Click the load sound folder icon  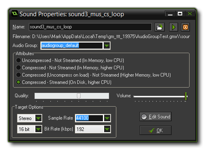[x=159, y=27]
